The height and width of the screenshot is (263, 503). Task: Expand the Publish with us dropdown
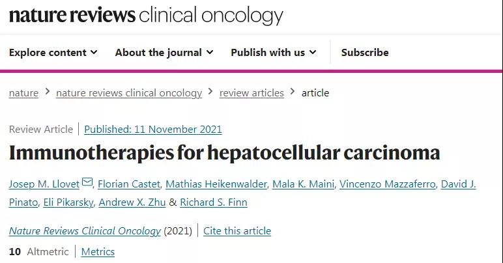pos(274,53)
